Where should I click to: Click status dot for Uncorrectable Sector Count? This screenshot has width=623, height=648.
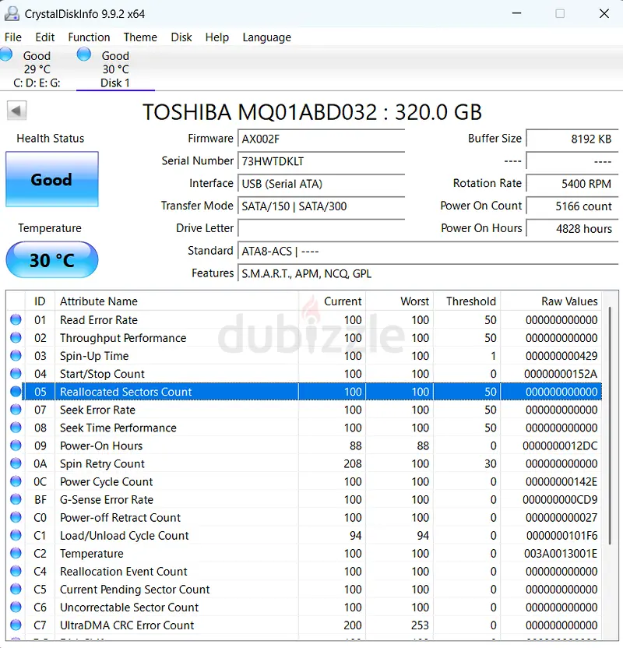point(16,607)
